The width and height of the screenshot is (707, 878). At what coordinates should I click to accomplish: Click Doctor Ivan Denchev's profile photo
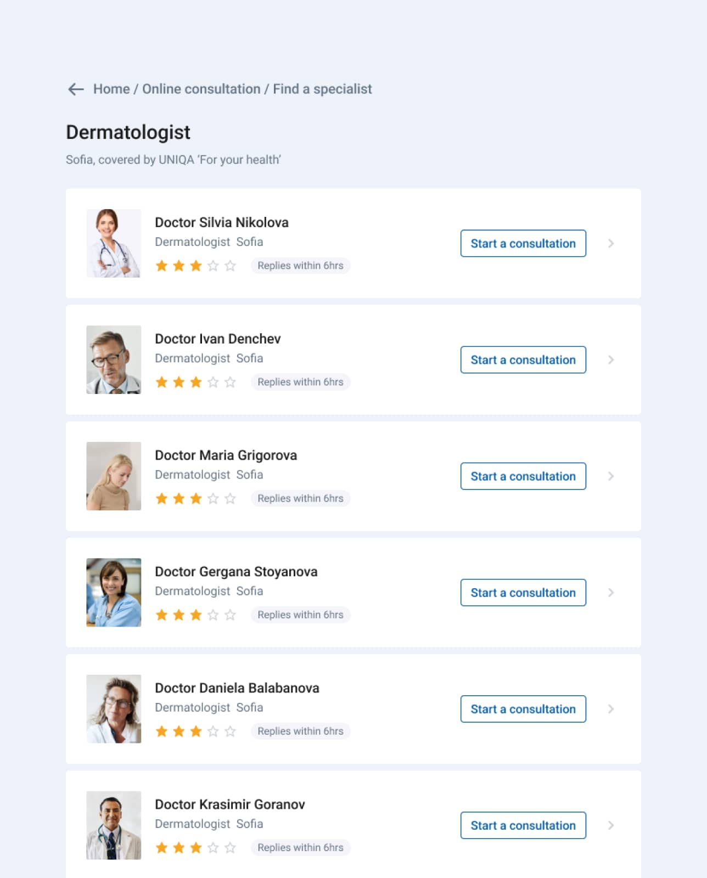click(114, 359)
